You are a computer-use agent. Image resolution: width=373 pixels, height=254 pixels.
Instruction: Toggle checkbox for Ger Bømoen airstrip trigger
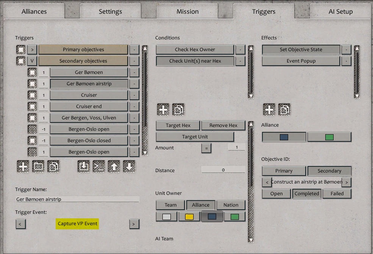coord(32,84)
